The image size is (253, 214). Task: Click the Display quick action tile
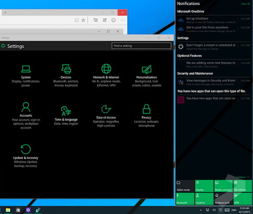pos(204,186)
